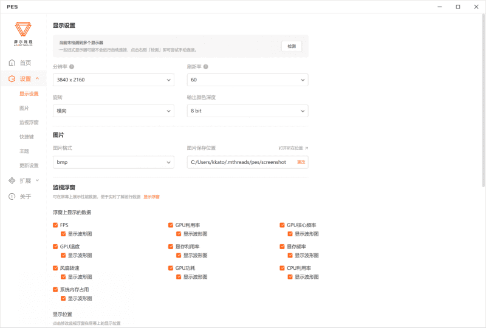Click help icon next to 刷新率
486x328 pixels.
pyautogui.click(x=206, y=67)
